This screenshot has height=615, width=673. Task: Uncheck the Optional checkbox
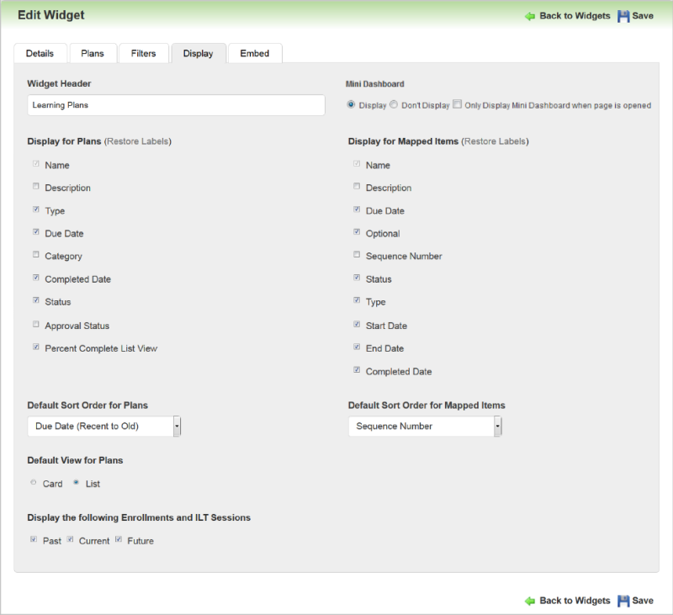point(357,231)
